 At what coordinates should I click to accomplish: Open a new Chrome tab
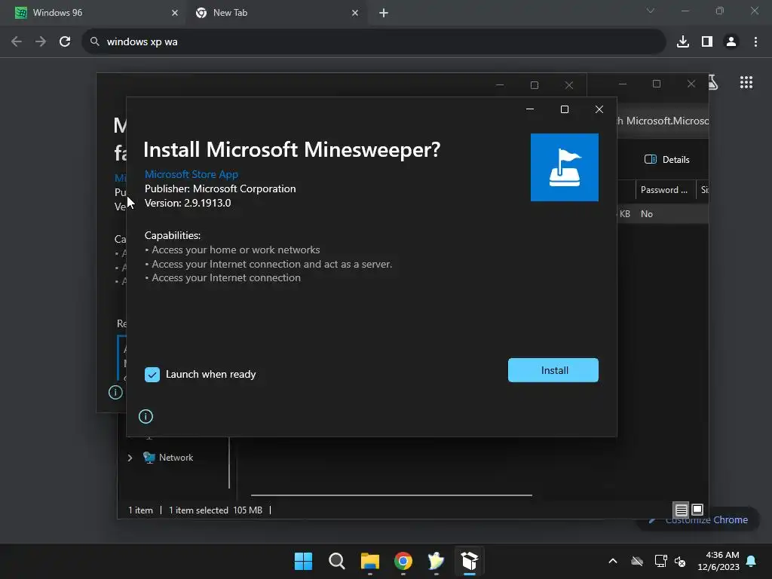pyautogui.click(x=384, y=14)
